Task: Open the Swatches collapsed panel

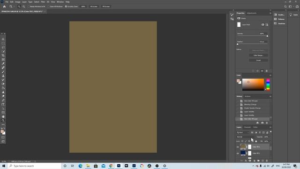Action: (x=279, y=23)
